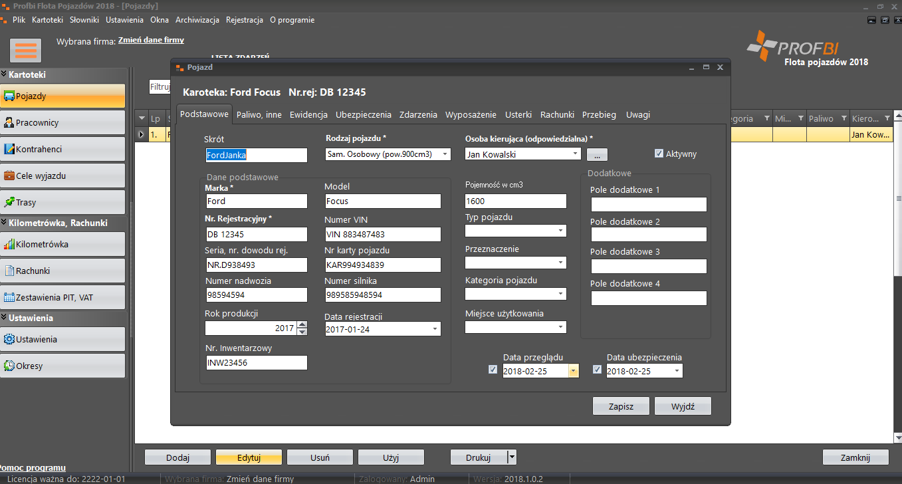
Task: Open the Pomoc programu link
Action: pos(33,468)
